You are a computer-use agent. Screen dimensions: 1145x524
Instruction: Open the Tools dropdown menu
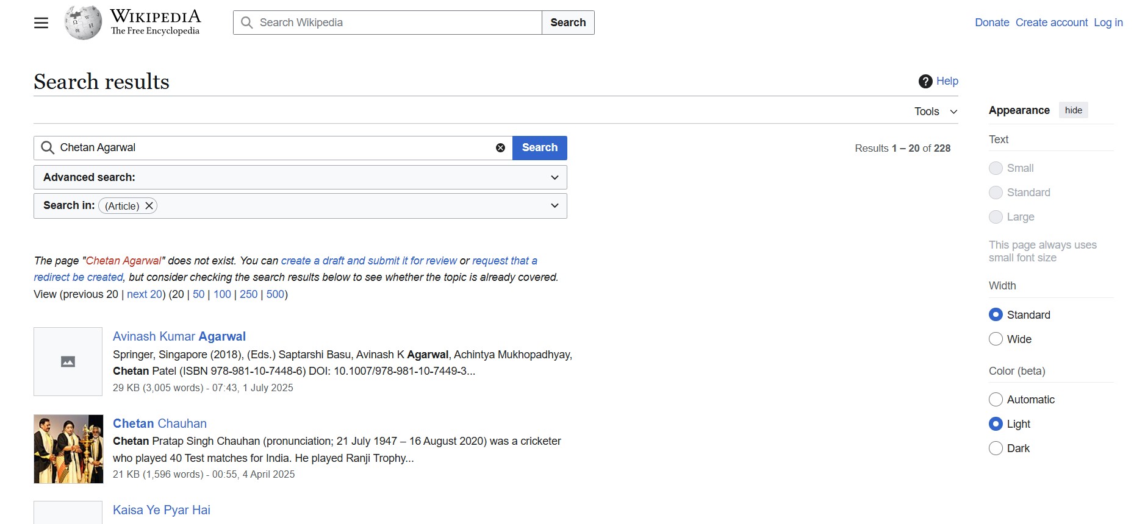pos(935,112)
